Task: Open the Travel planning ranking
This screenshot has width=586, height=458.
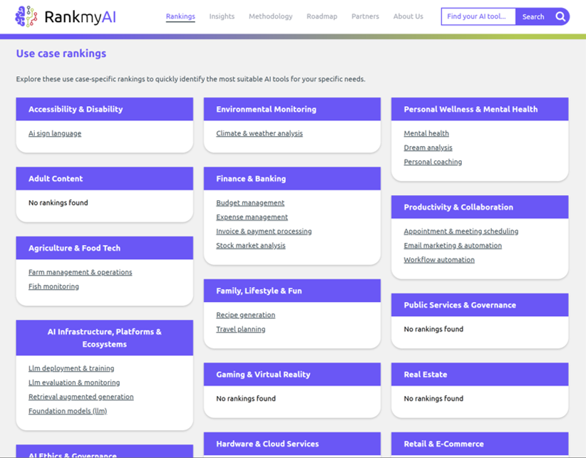Action: click(241, 329)
